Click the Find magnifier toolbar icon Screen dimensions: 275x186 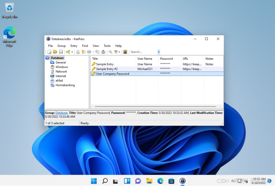tap(110, 52)
